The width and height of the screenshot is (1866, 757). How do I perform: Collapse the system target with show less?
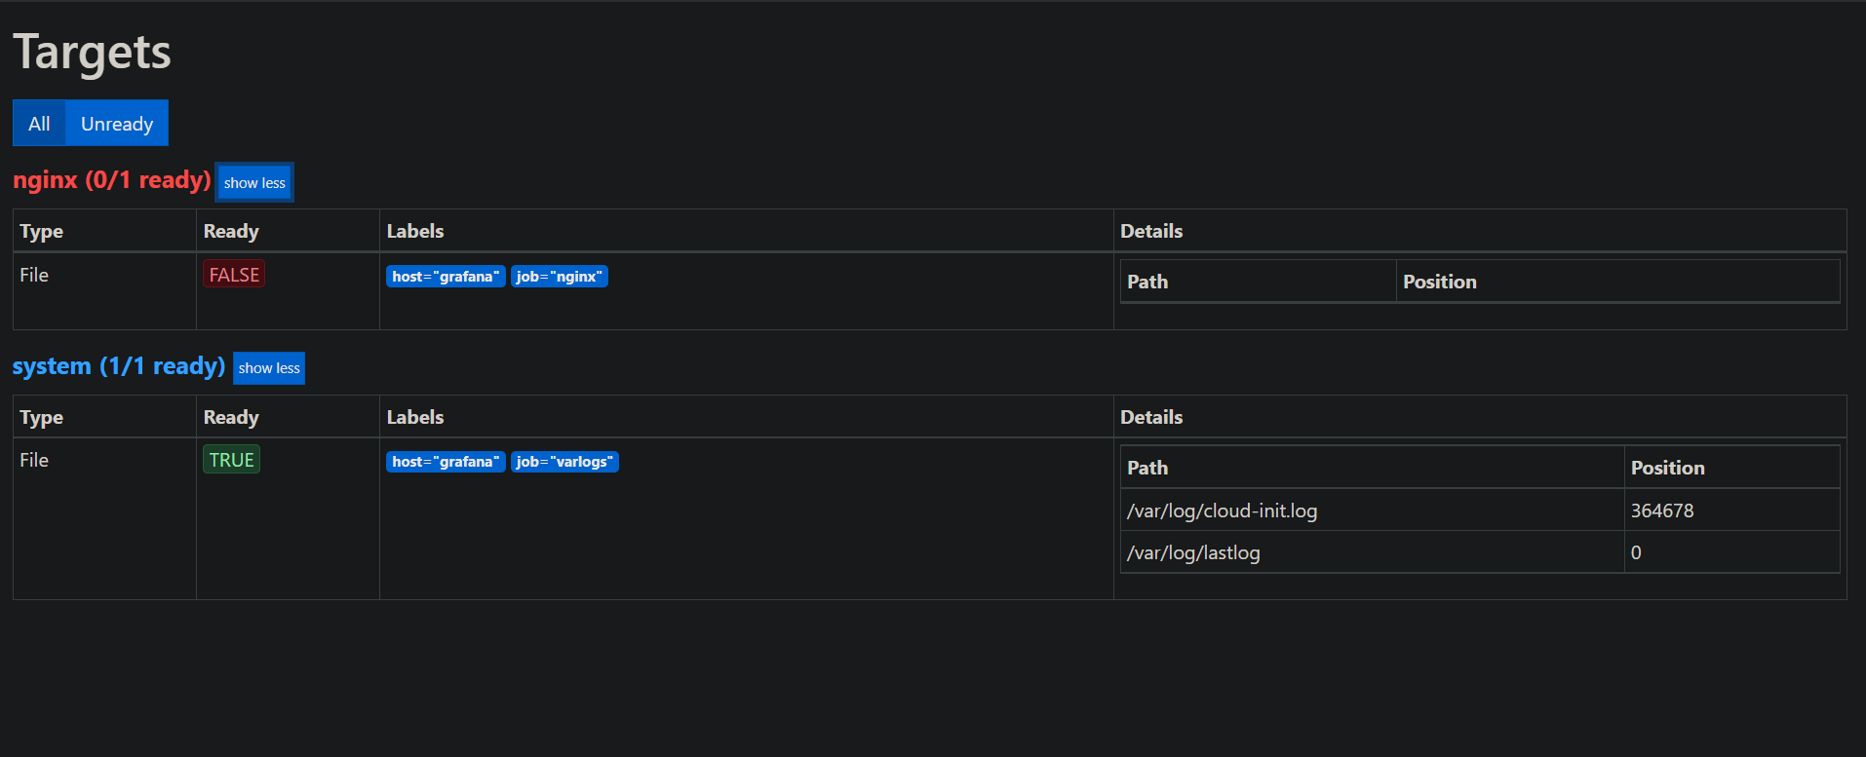point(268,368)
